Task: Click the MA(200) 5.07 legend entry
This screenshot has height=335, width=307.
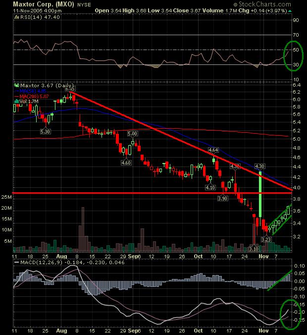Action: 34,96
